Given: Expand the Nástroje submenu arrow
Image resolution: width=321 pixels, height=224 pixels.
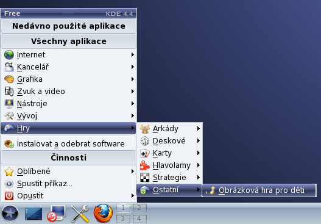Looking at the screenshot, I should click(x=133, y=104).
